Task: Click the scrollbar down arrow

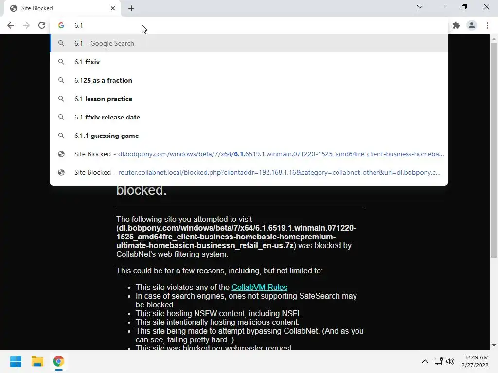Action: (494, 345)
